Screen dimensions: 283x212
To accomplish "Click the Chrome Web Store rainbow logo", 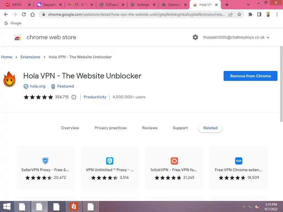I will (x=18, y=37).
